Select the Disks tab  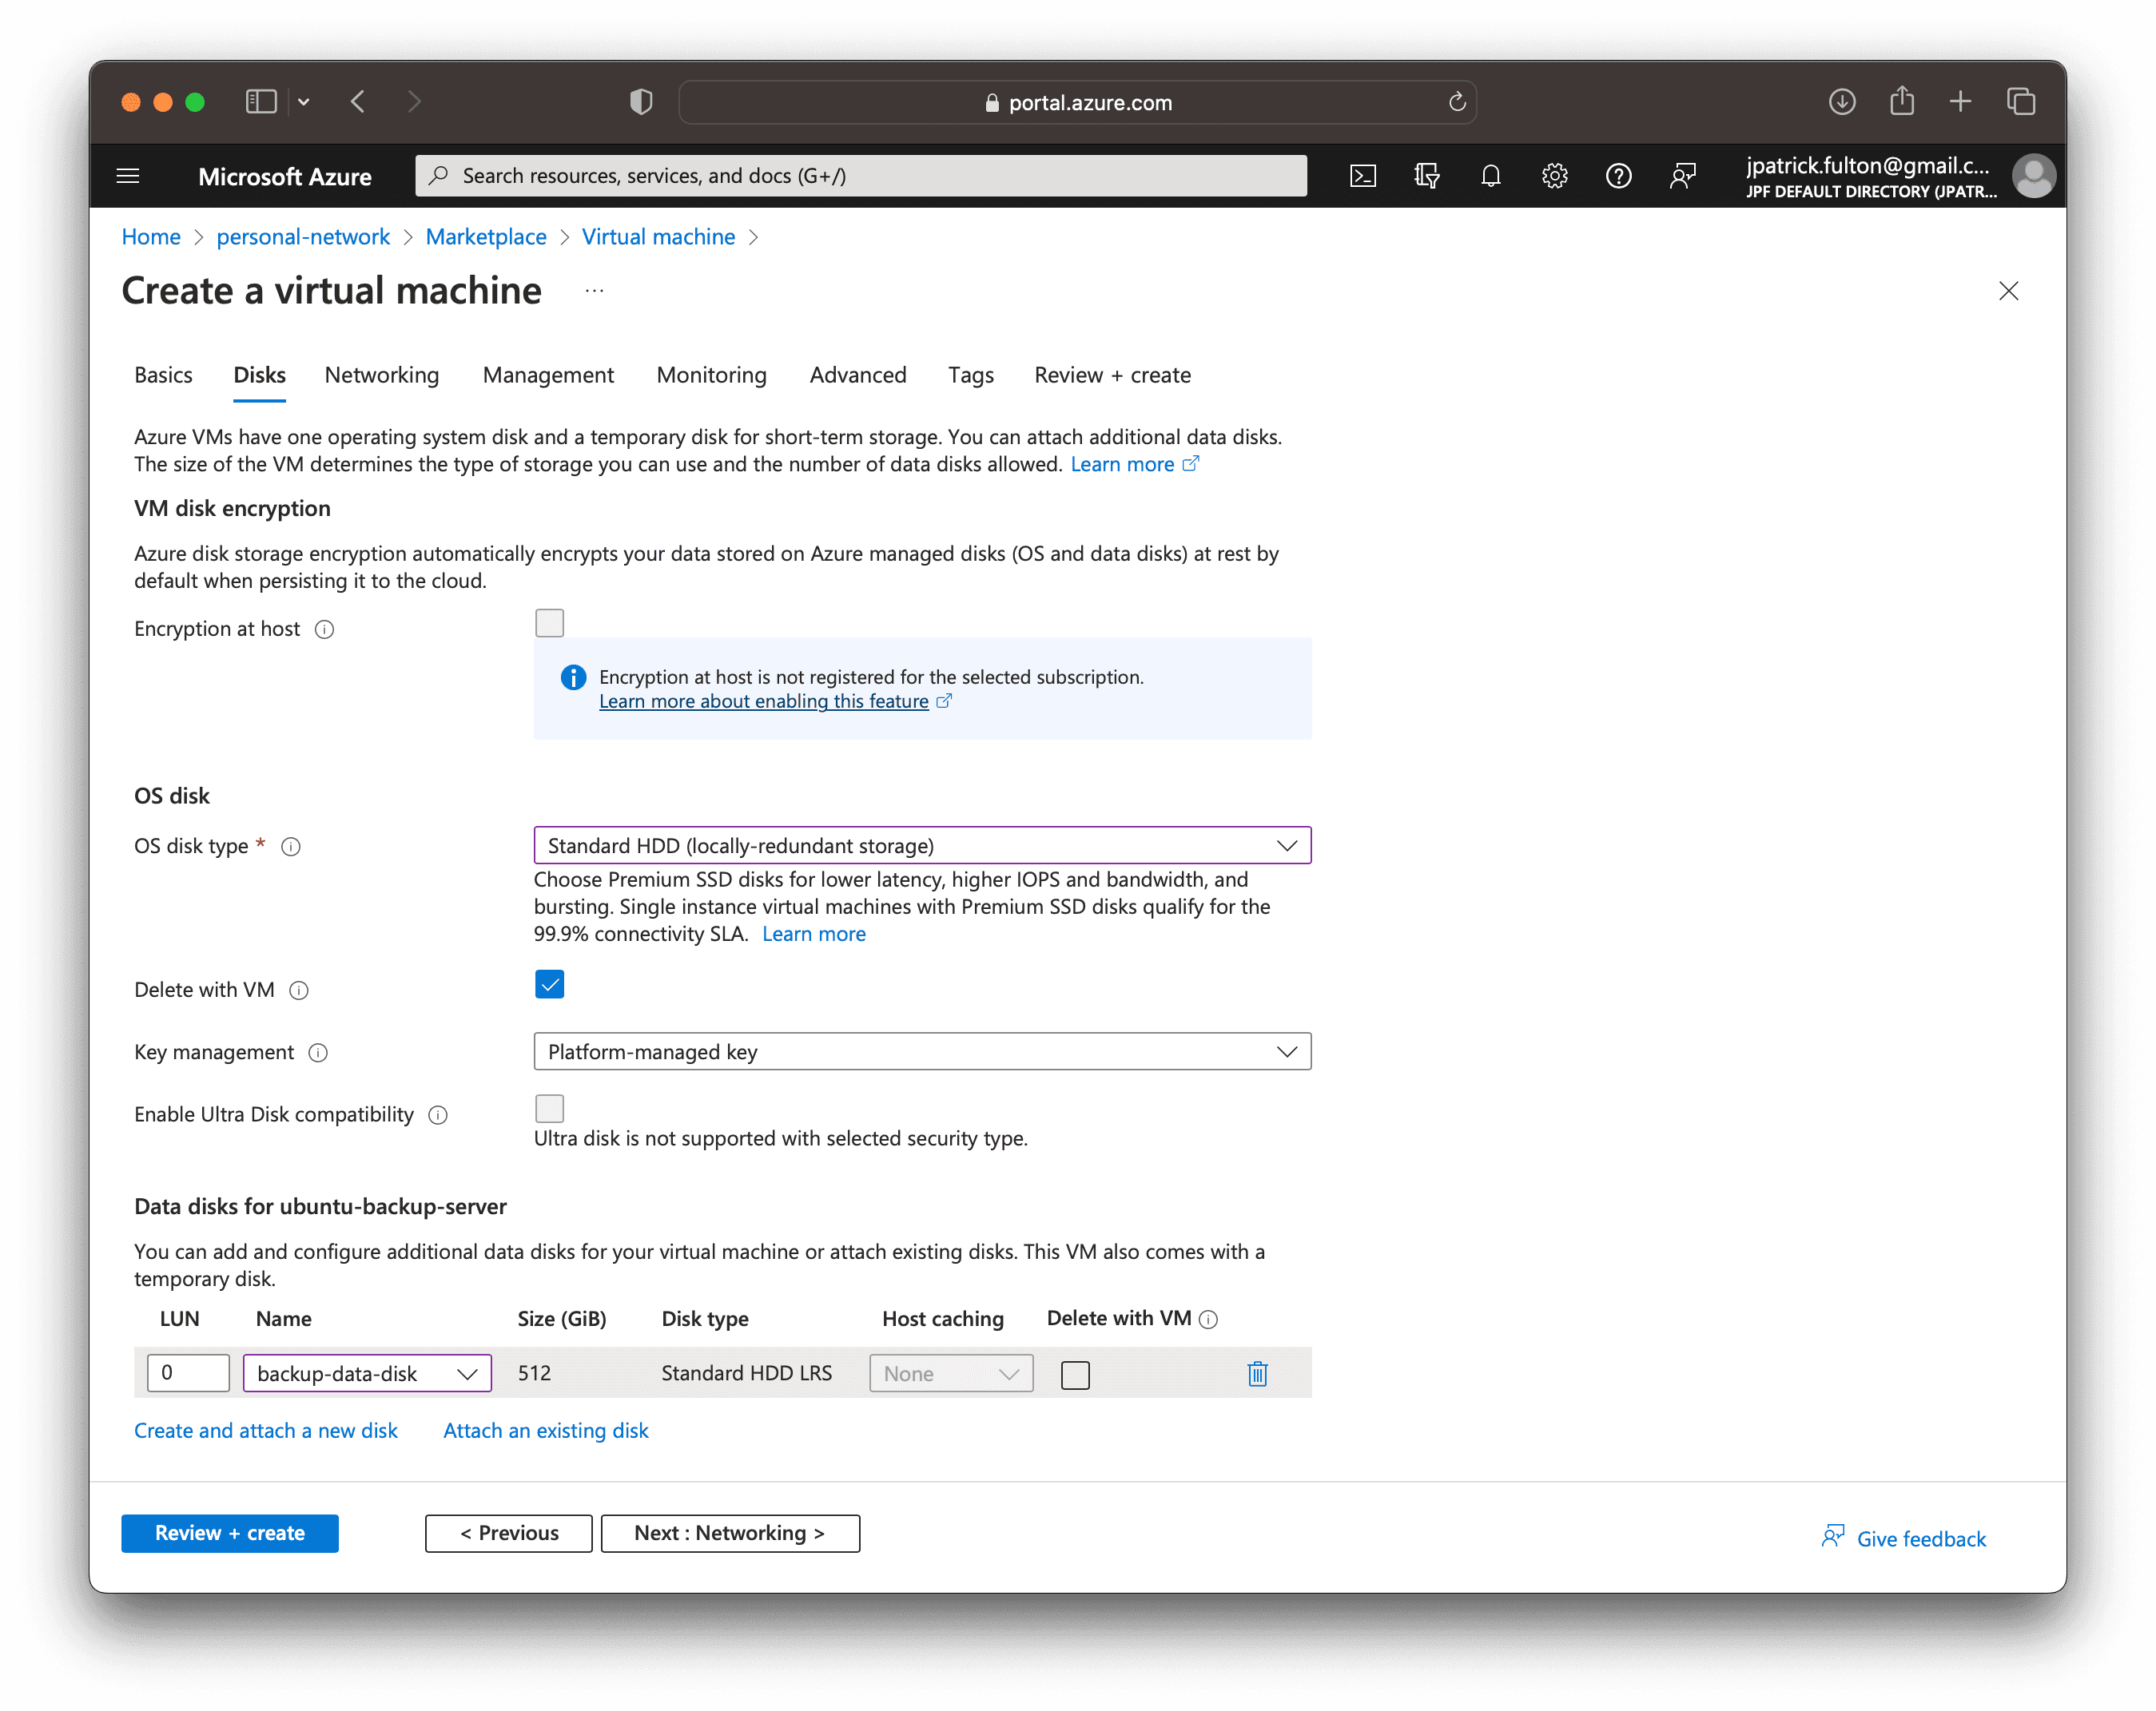point(259,375)
